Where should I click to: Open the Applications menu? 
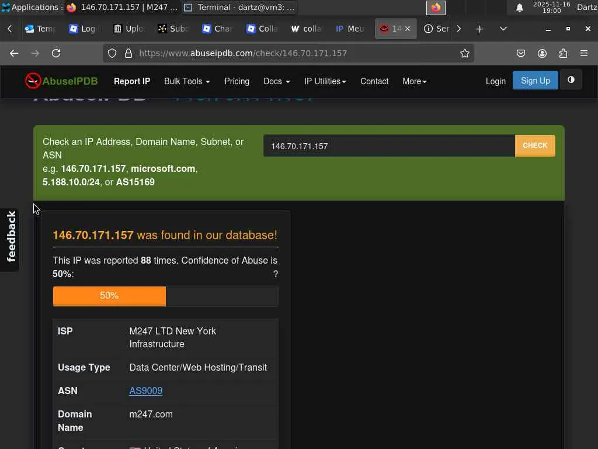point(31,7)
